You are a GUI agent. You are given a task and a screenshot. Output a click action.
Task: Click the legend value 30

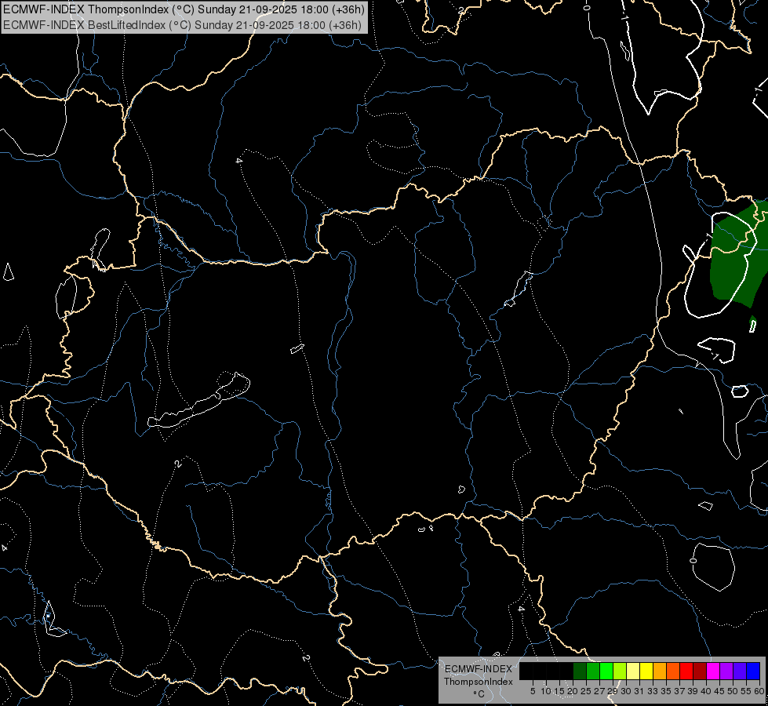(x=627, y=691)
